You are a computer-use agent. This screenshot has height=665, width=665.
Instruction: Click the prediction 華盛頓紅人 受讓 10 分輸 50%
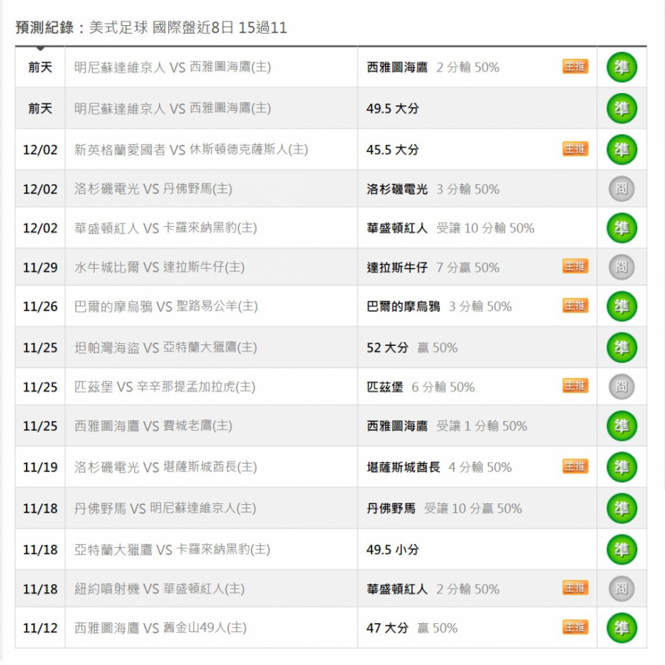coord(450,228)
